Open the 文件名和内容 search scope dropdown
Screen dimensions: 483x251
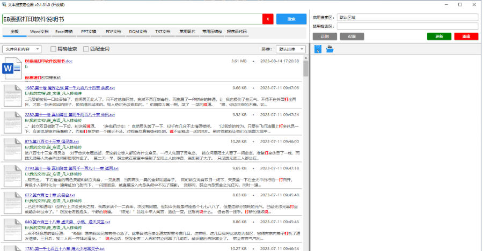click(x=21, y=49)
